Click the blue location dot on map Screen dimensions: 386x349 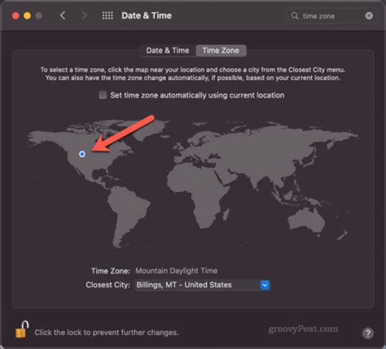(82, 154)
